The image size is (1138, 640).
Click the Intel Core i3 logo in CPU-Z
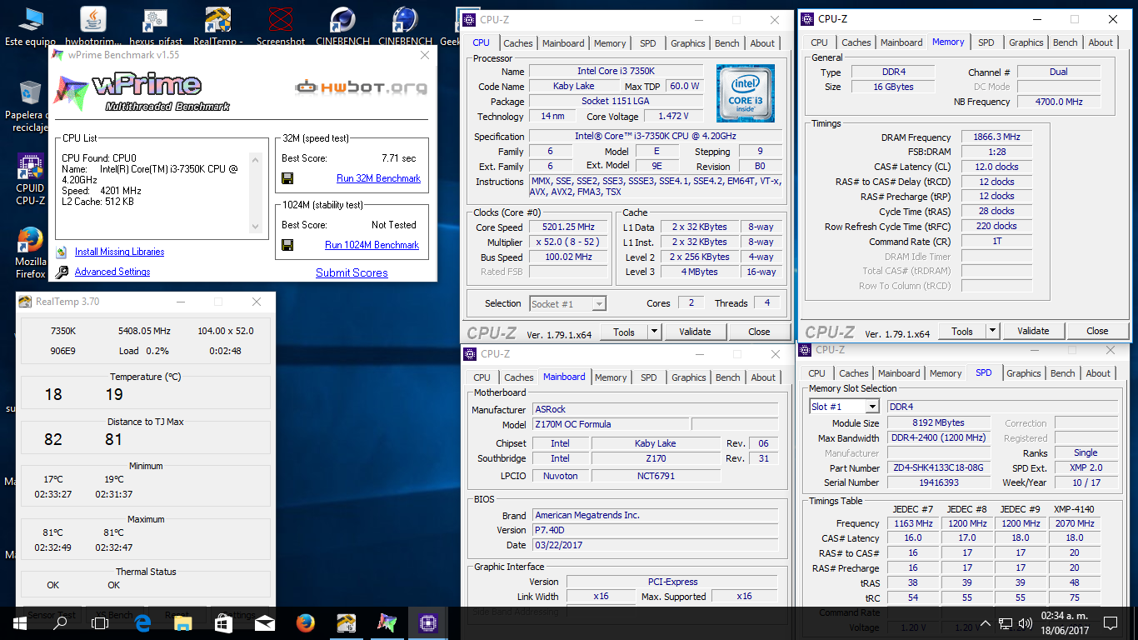746,92
